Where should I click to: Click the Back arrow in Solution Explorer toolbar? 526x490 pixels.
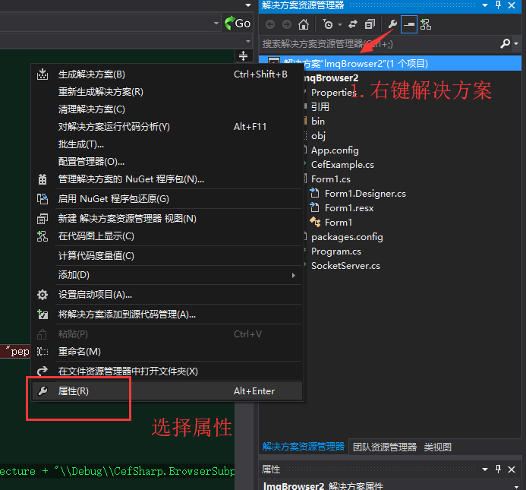point(270,24)
